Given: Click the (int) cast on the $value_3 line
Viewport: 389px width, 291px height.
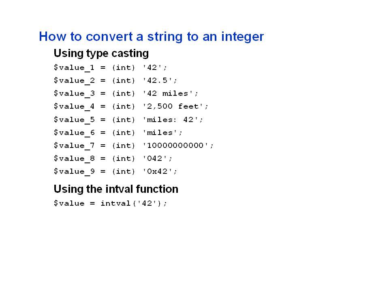Looking at the screenshot, I should pyautogui.click(x=124, y=93).
